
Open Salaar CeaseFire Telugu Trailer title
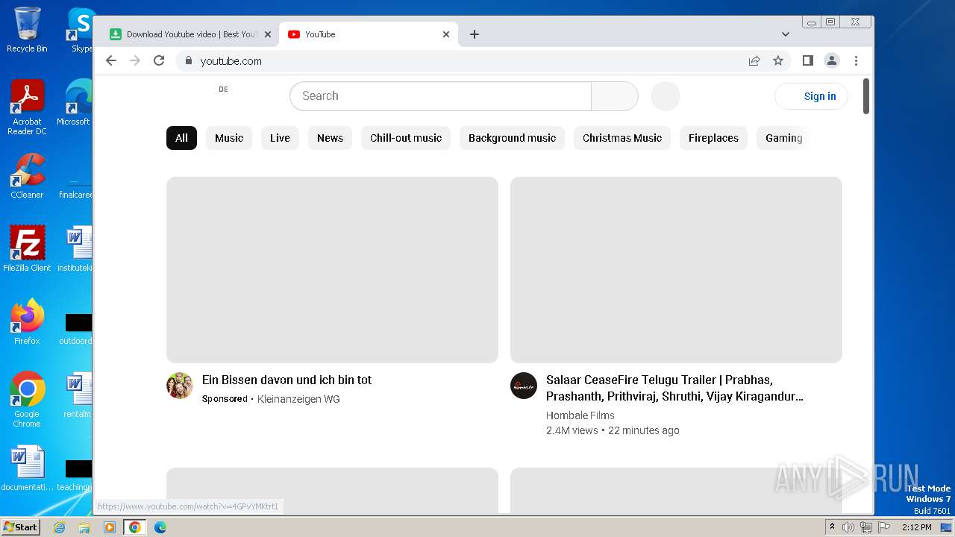[x=674, y=388]
